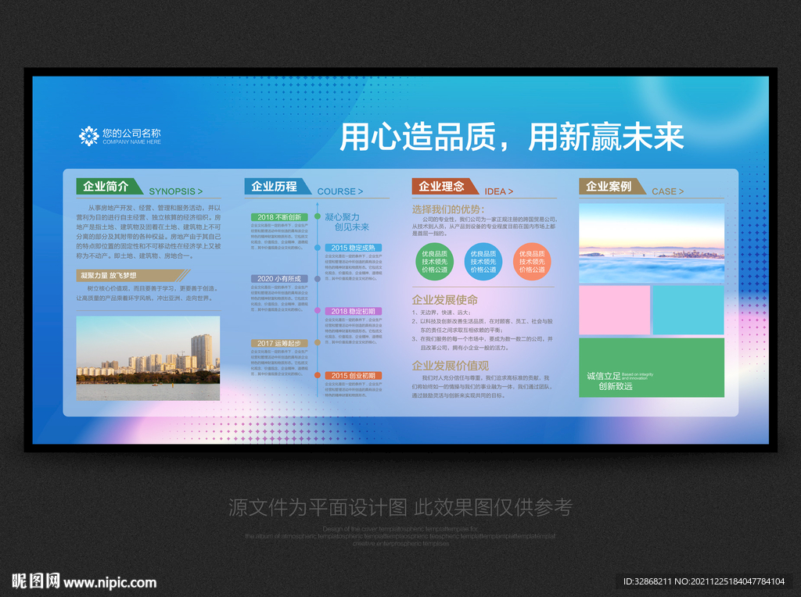Follow the CASE > link

668,191
